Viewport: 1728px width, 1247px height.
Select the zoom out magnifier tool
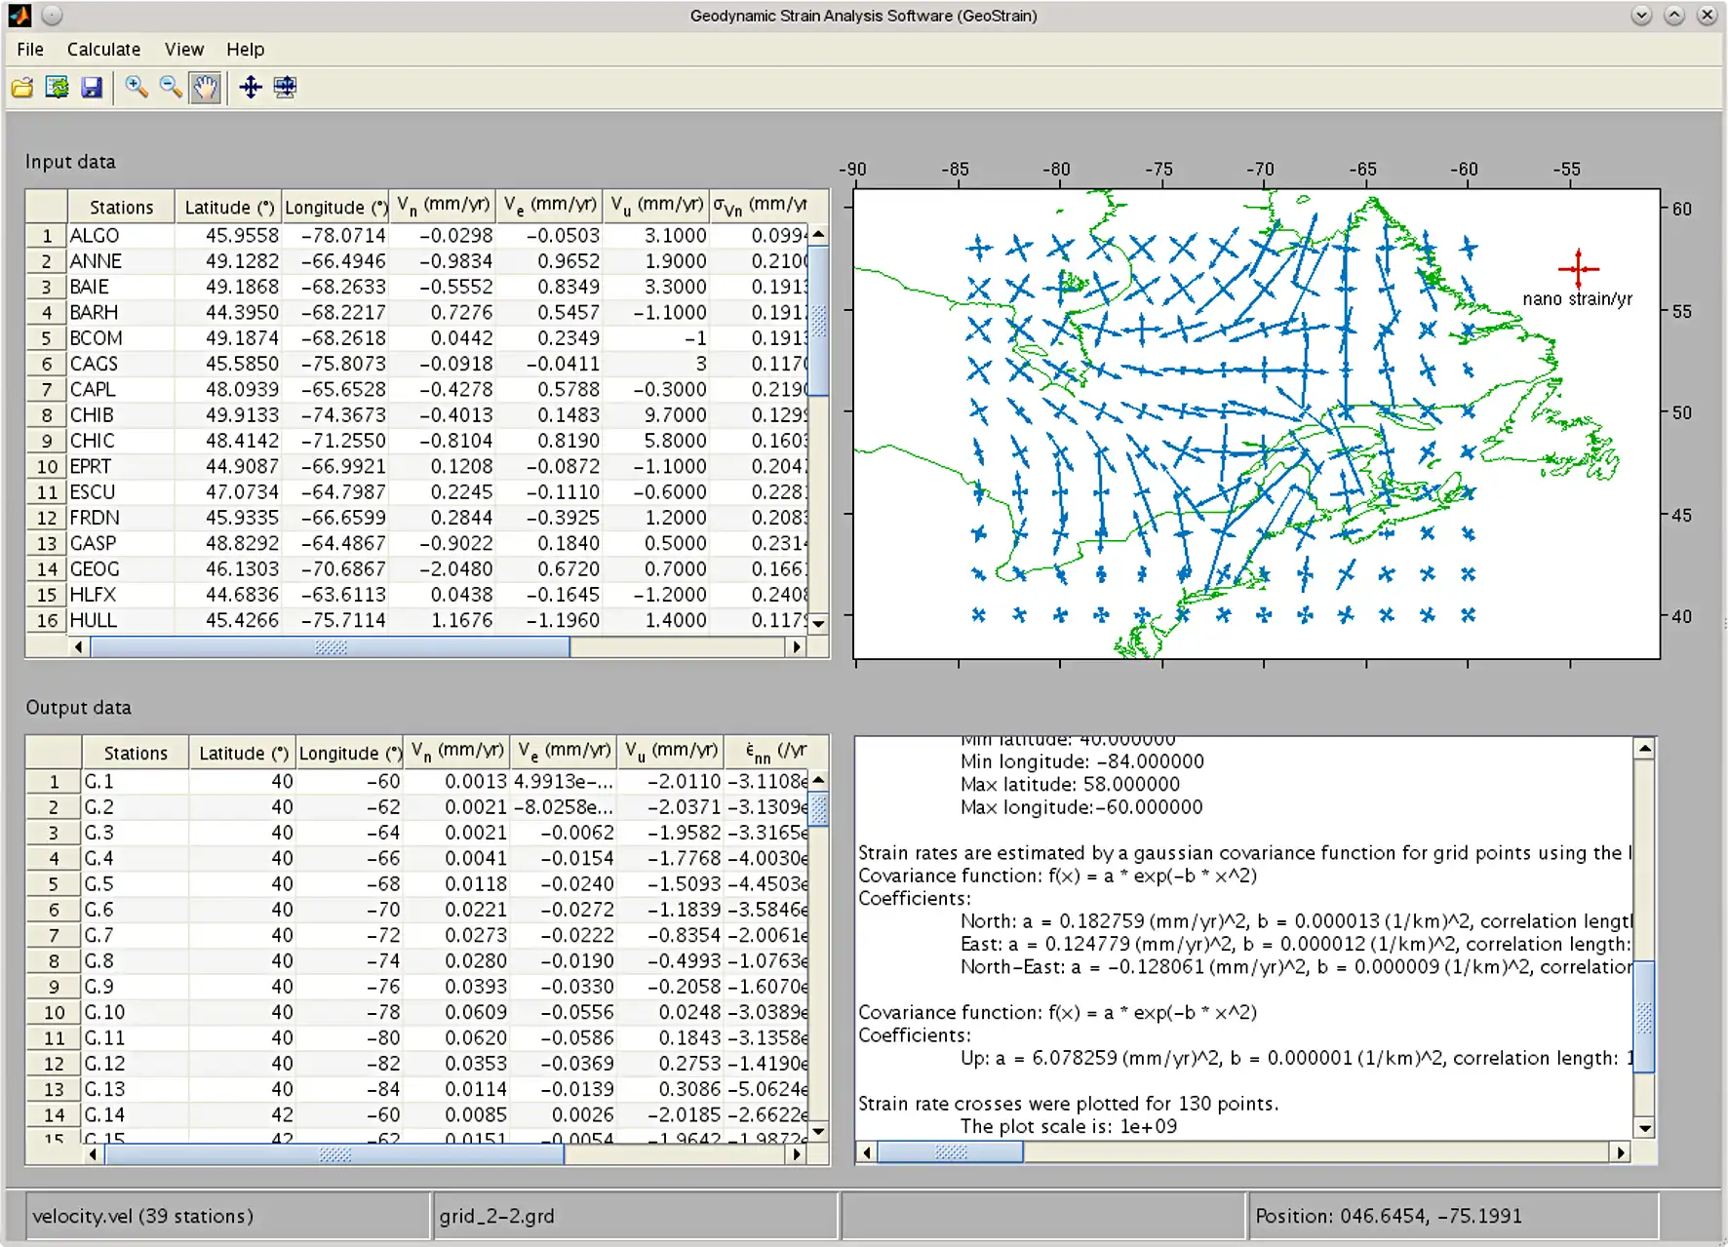171,88
